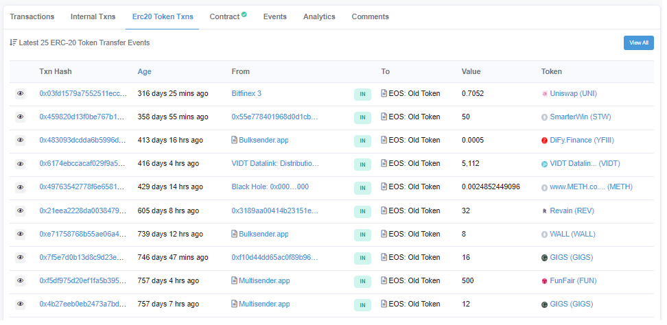Click the eye icon for the GIGS 12 value row

tap(21, 304)
